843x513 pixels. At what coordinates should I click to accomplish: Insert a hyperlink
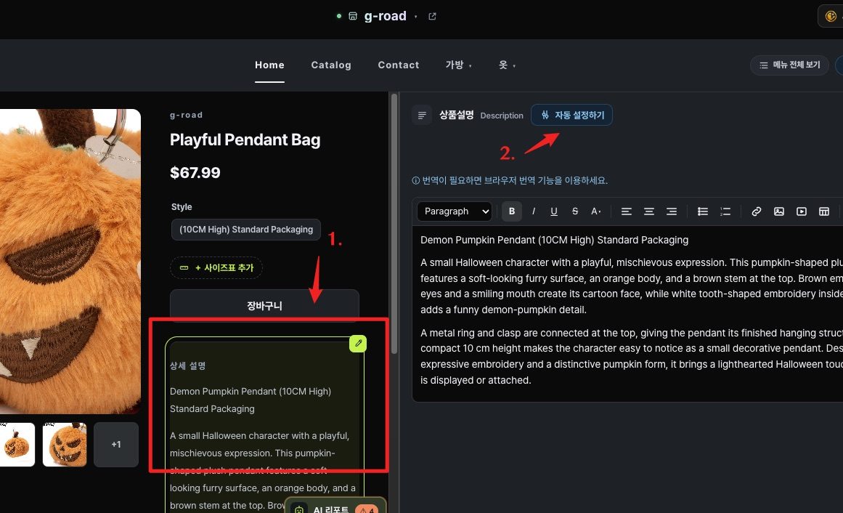pyautogui.click(x=757, y=211)
